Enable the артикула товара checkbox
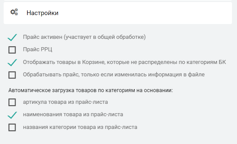Screen dimensions: 237x144 click(x=12, y=102)
